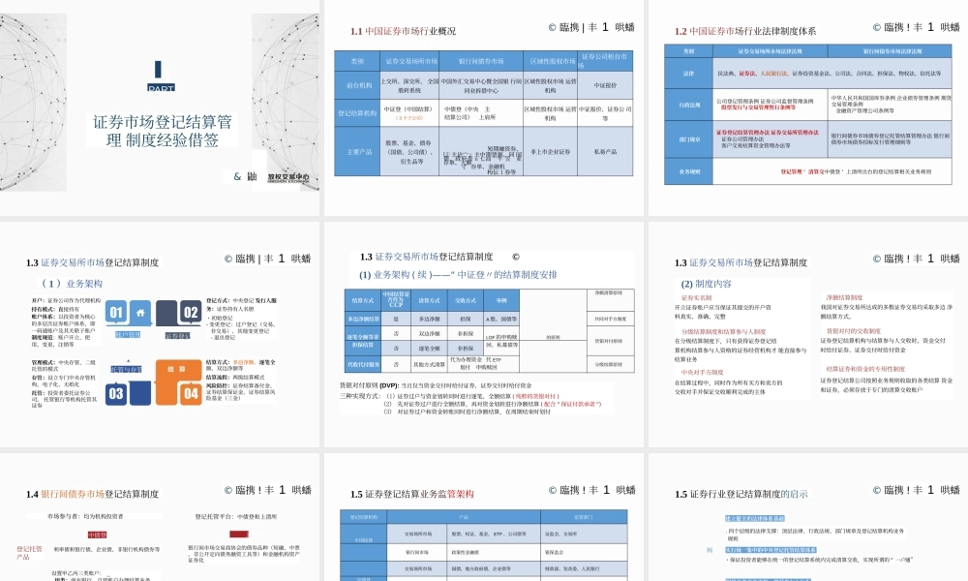This screenshot has height=581, width=968.
Task: Click the '代收代付服务' row header cell
Action: point(362,364)
